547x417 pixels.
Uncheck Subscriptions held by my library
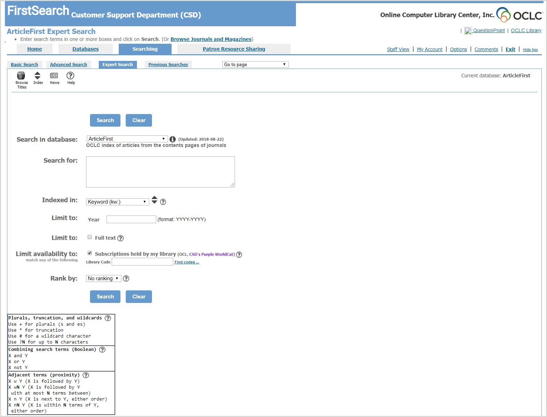pyautogui.click(x=90, y=253)
